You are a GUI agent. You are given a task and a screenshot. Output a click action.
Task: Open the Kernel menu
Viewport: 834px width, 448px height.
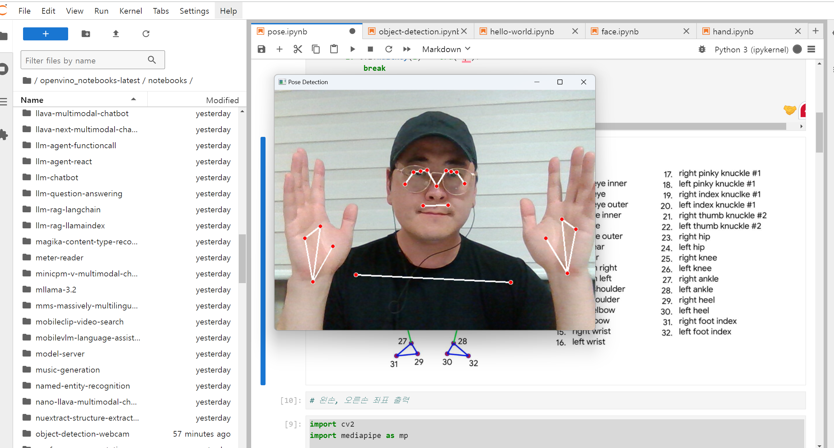point(130,11)
